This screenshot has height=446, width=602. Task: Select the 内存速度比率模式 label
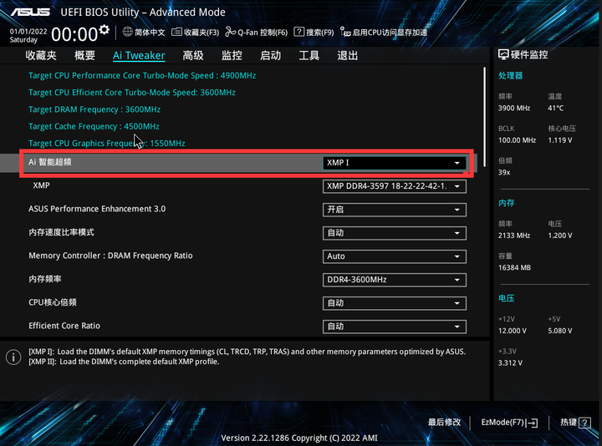coord(61,232)
